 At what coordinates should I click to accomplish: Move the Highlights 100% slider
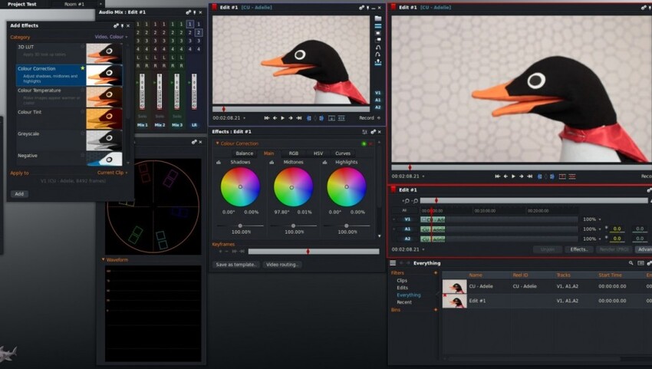(x=347, y=226)
